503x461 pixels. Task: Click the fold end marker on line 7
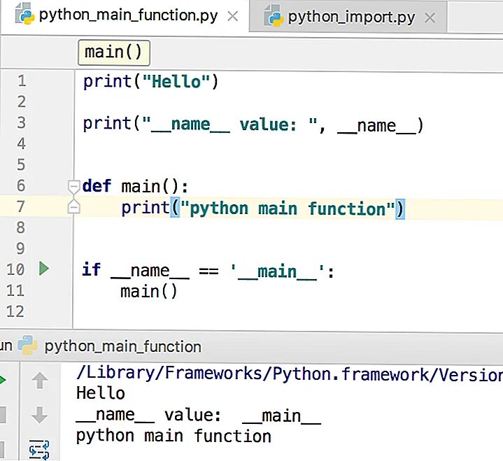point(73,207)
